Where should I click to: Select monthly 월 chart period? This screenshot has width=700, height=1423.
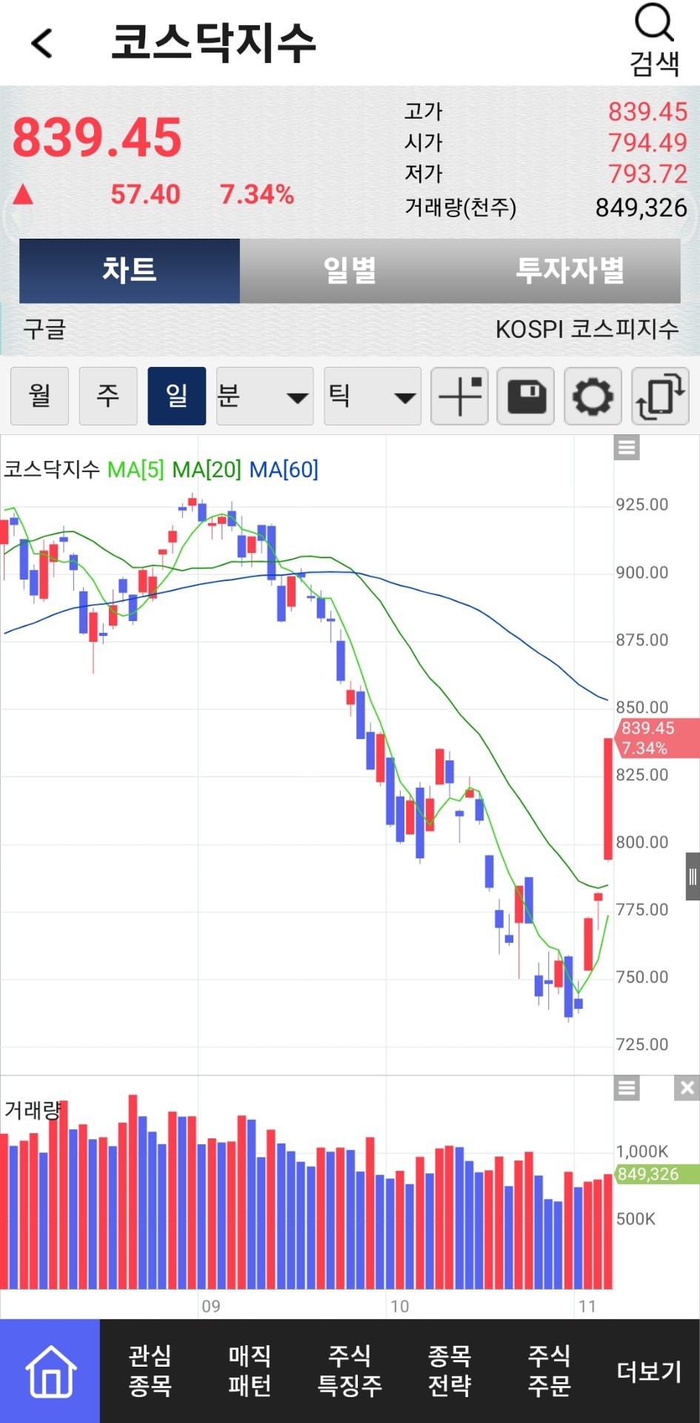pos(40,396)
